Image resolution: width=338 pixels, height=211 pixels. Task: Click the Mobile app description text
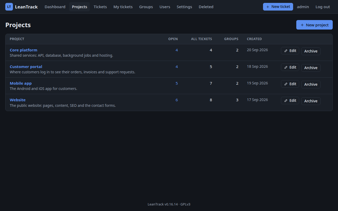coord(43,89)
